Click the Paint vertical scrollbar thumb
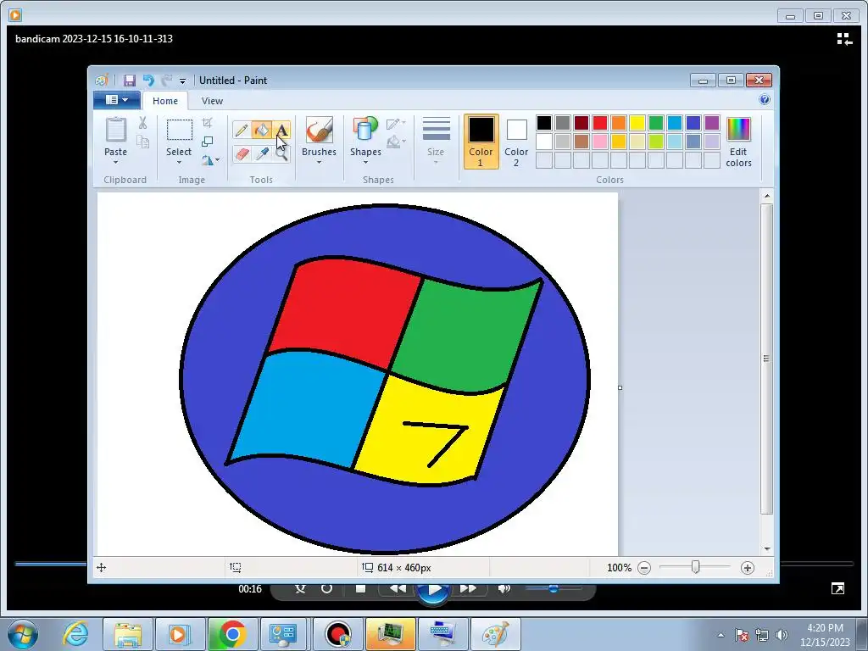Viewport: 868px width, 651px height. point(766,359)
